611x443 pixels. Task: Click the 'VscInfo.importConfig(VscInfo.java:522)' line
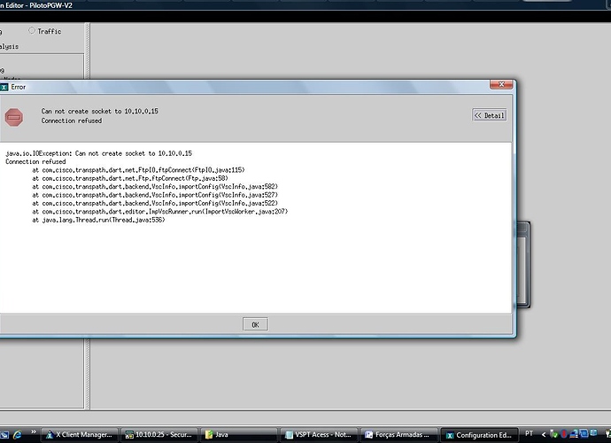[155, 203]
